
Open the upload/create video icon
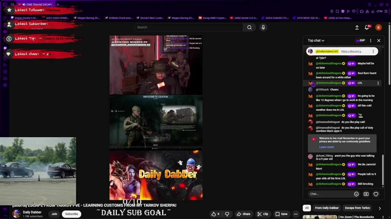(357, 27)
